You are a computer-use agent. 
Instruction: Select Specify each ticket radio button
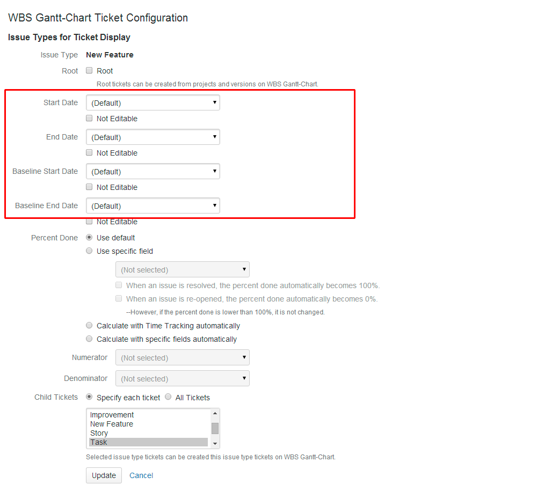[x=90, y=398]
